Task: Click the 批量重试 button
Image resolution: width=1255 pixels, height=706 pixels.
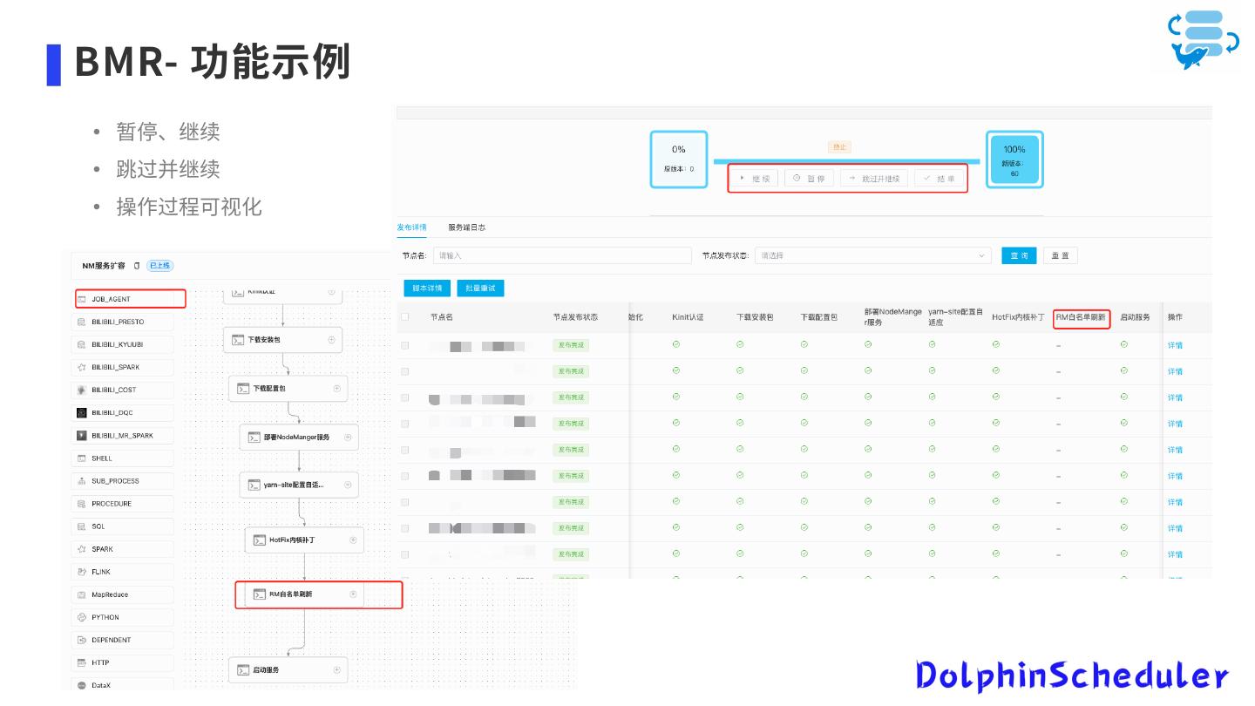Action: point(481,288)
